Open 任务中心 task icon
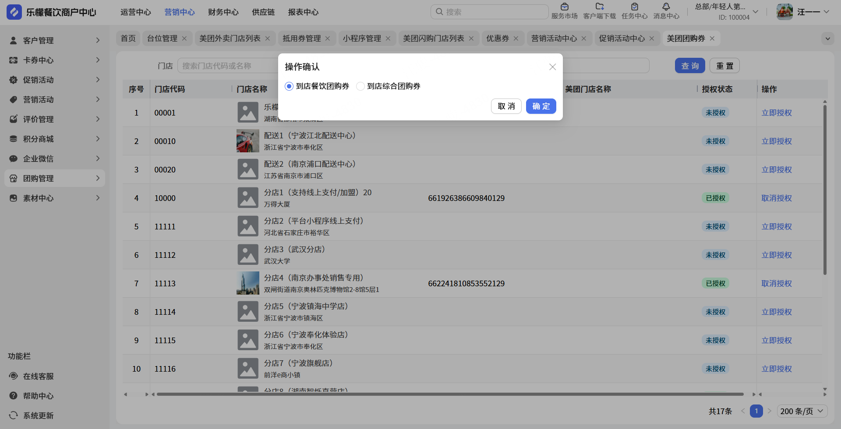The width and height of the screenshot is (841, 429). coord(634,7)
